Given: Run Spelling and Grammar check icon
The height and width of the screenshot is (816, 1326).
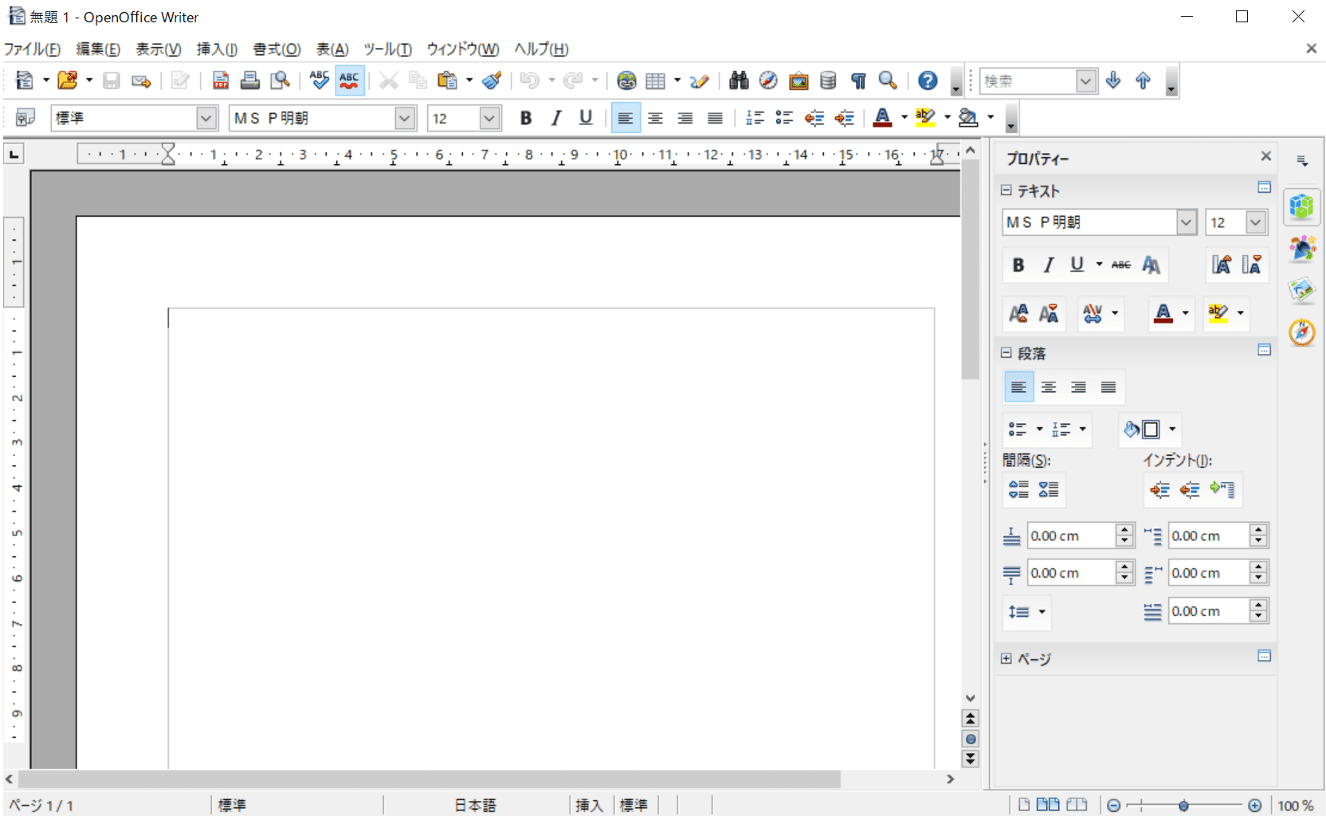Looking at the screenshot, I should [x=320, y=80].
